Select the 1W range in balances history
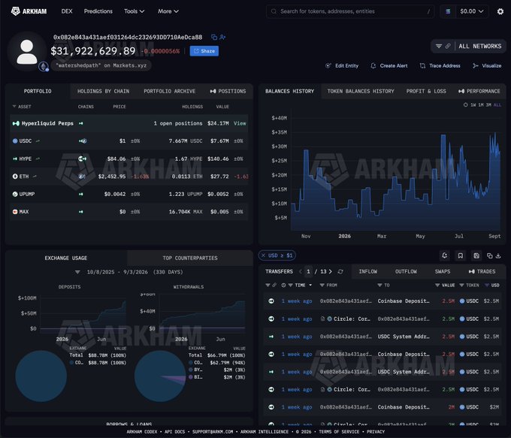Image resolution: width=511 pixels, height=438 pixels. click(473, 105)
